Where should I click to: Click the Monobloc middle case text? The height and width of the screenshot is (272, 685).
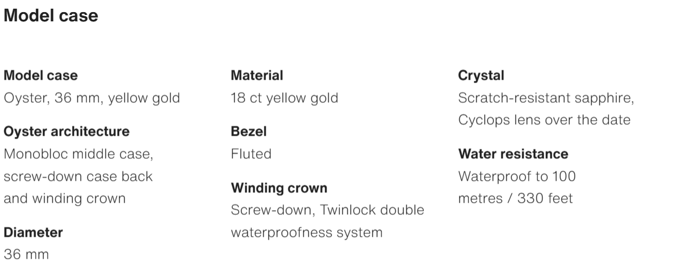pos(79,154)
